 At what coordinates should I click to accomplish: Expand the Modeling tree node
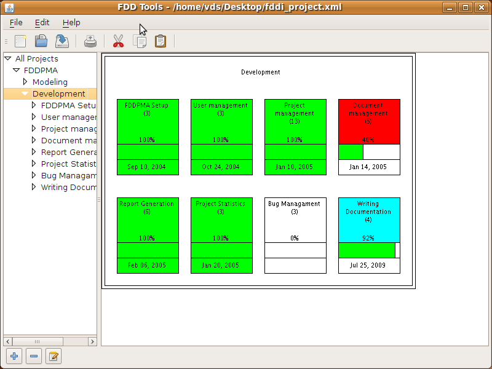pyautogui.click(x=25, y=82)
